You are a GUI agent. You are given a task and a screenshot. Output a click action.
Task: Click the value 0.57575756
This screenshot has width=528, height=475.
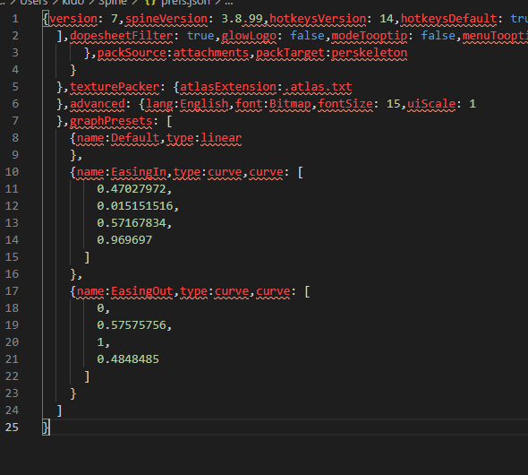132,325
